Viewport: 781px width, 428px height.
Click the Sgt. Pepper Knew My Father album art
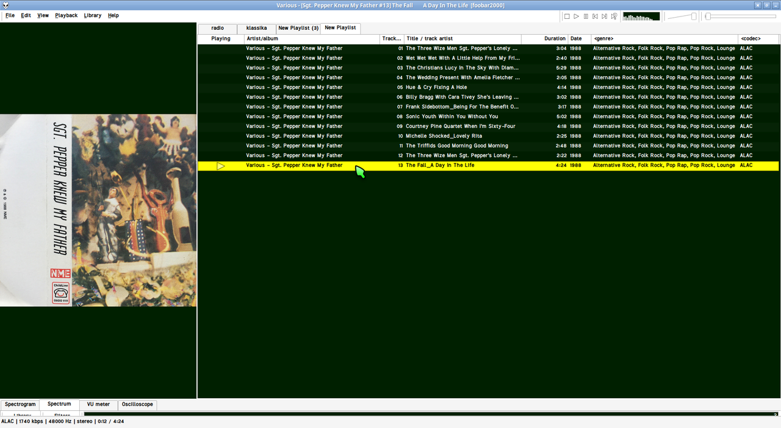pos(98,210)
